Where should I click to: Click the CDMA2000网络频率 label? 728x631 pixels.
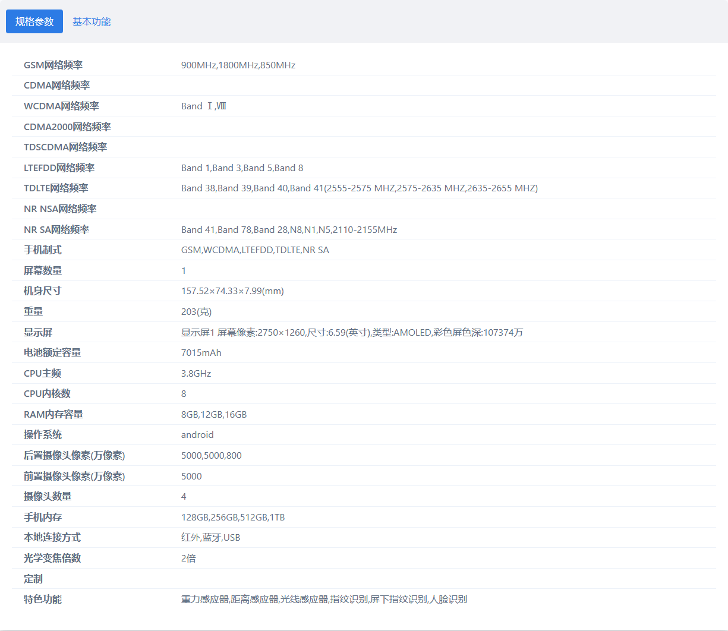point(67,127)
